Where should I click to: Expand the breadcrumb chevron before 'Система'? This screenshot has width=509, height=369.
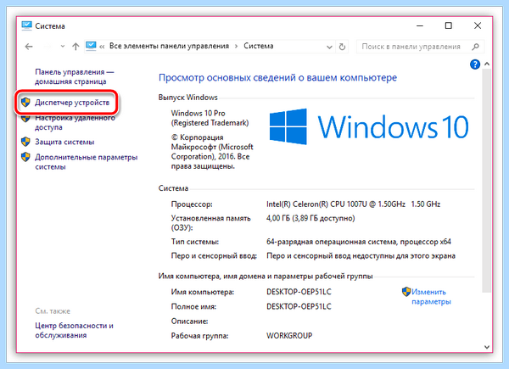click(237, 47)
